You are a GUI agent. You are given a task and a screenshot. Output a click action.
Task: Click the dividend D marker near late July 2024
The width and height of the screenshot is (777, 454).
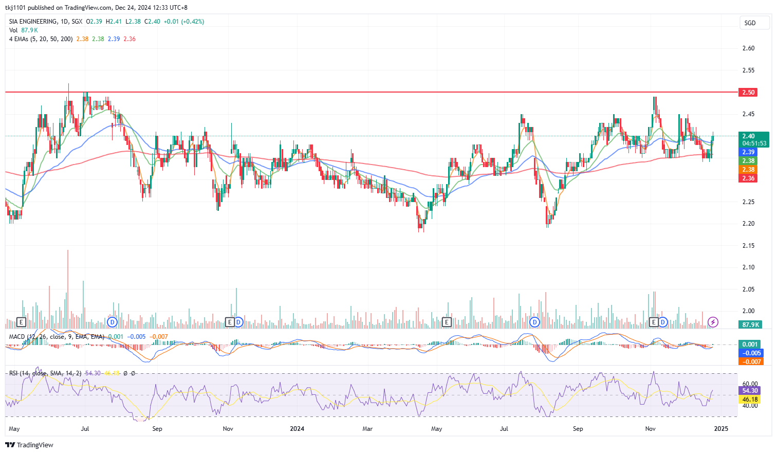tap(535, 322)
